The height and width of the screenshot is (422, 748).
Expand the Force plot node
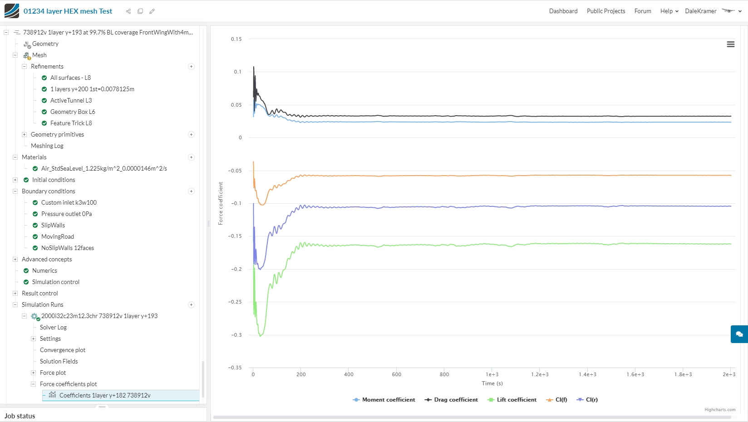pos(33,373)
